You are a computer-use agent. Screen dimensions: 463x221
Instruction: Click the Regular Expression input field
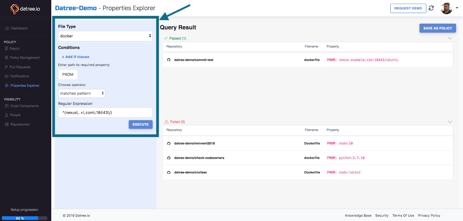(105, 113)
